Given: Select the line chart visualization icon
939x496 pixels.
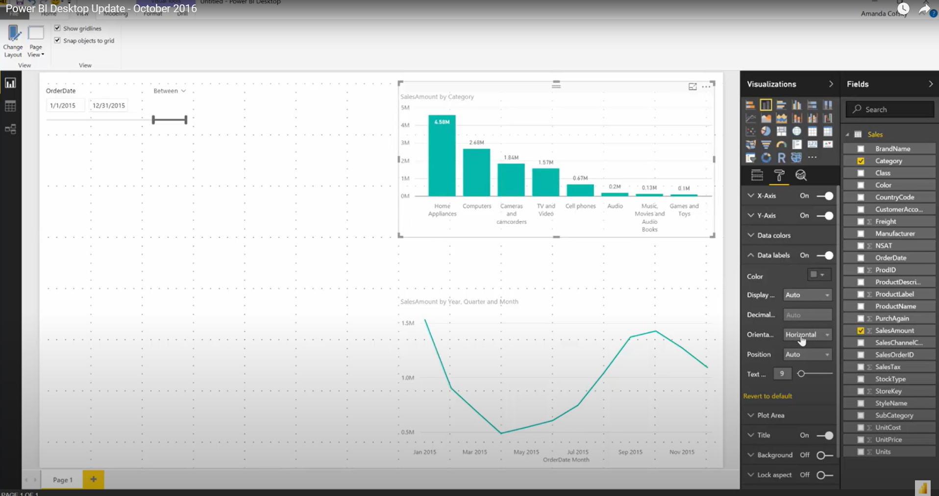Looking at the screenshot, I should click(751, 118).
